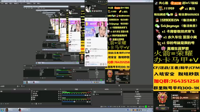This screenshot has height=112, width=200.
Task: Open the 停靠窗口(D) menu
Action: (x=16, y=3)
